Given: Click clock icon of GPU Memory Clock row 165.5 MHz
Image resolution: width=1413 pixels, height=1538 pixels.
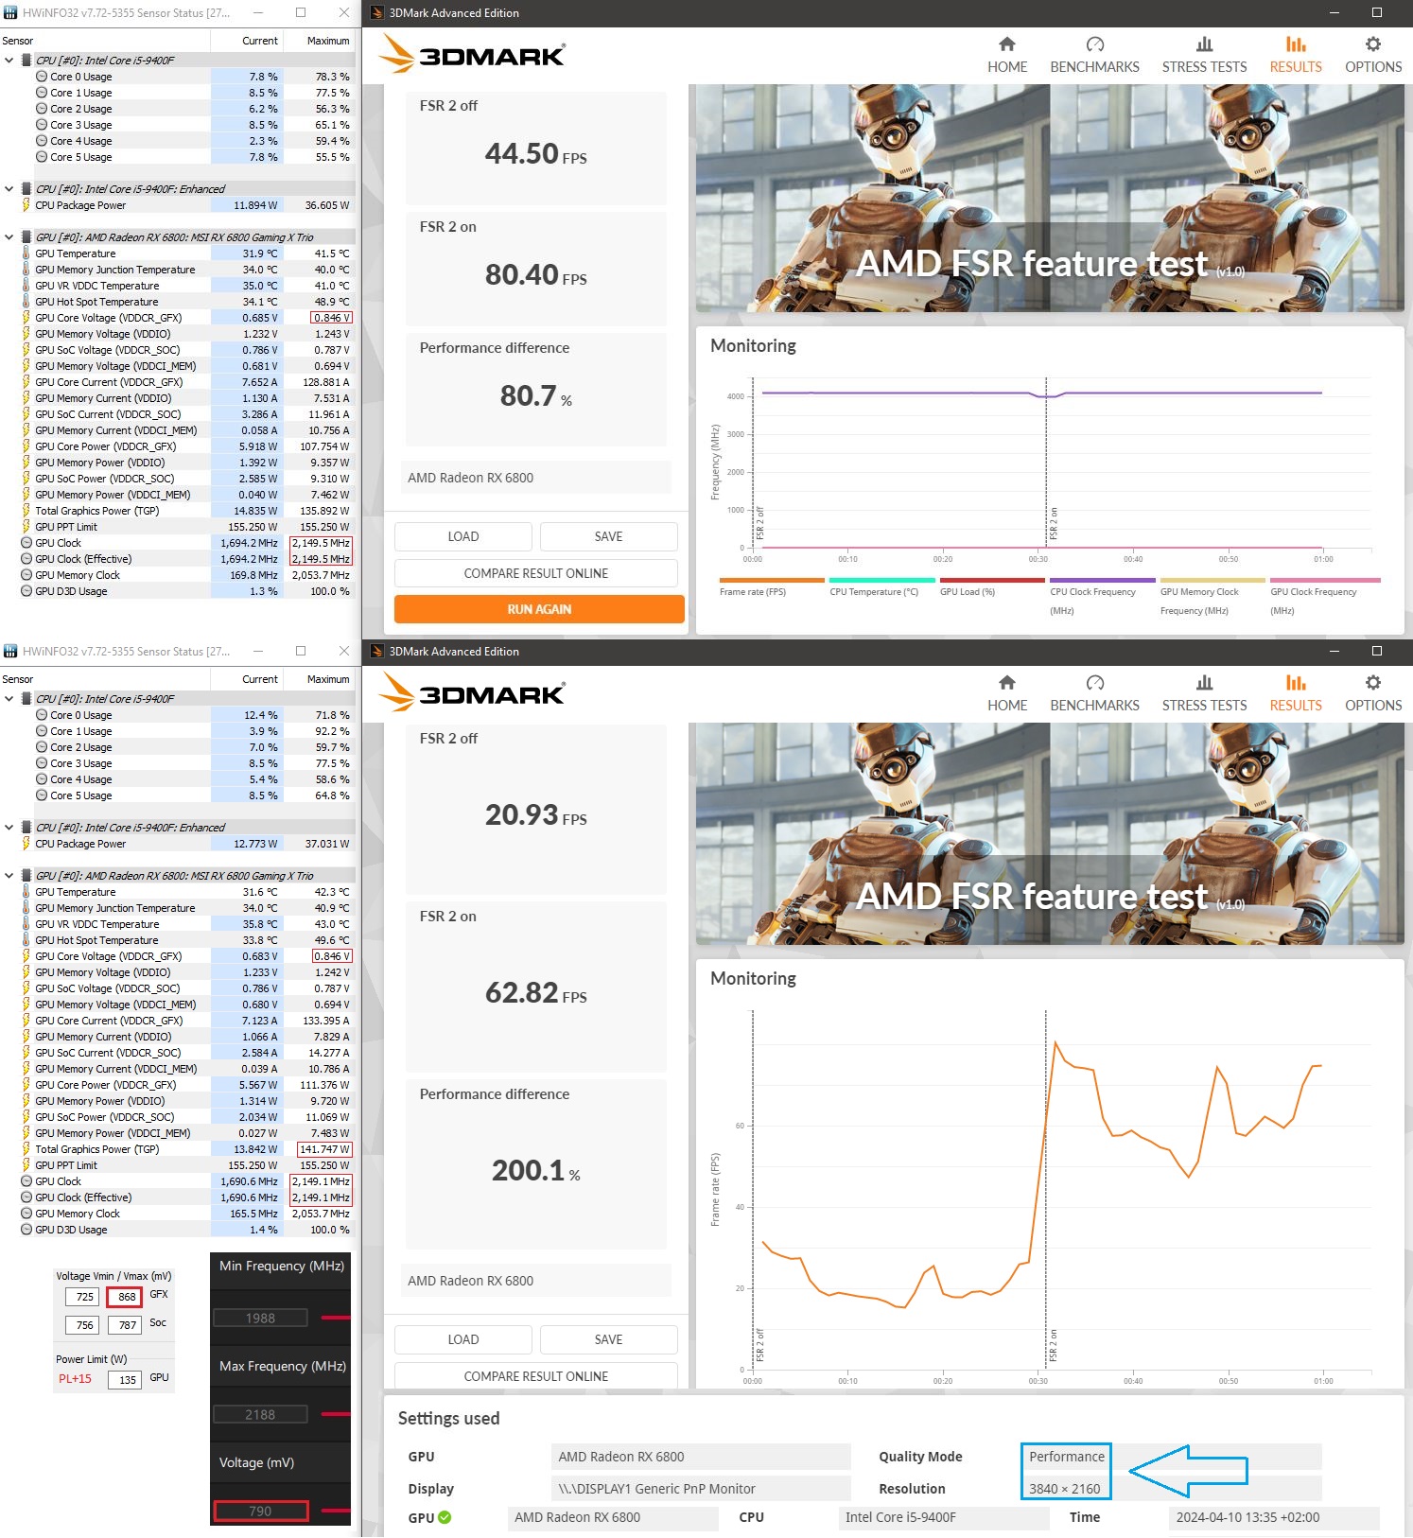Looking at the screenshot, I should tap(26, 1214).
